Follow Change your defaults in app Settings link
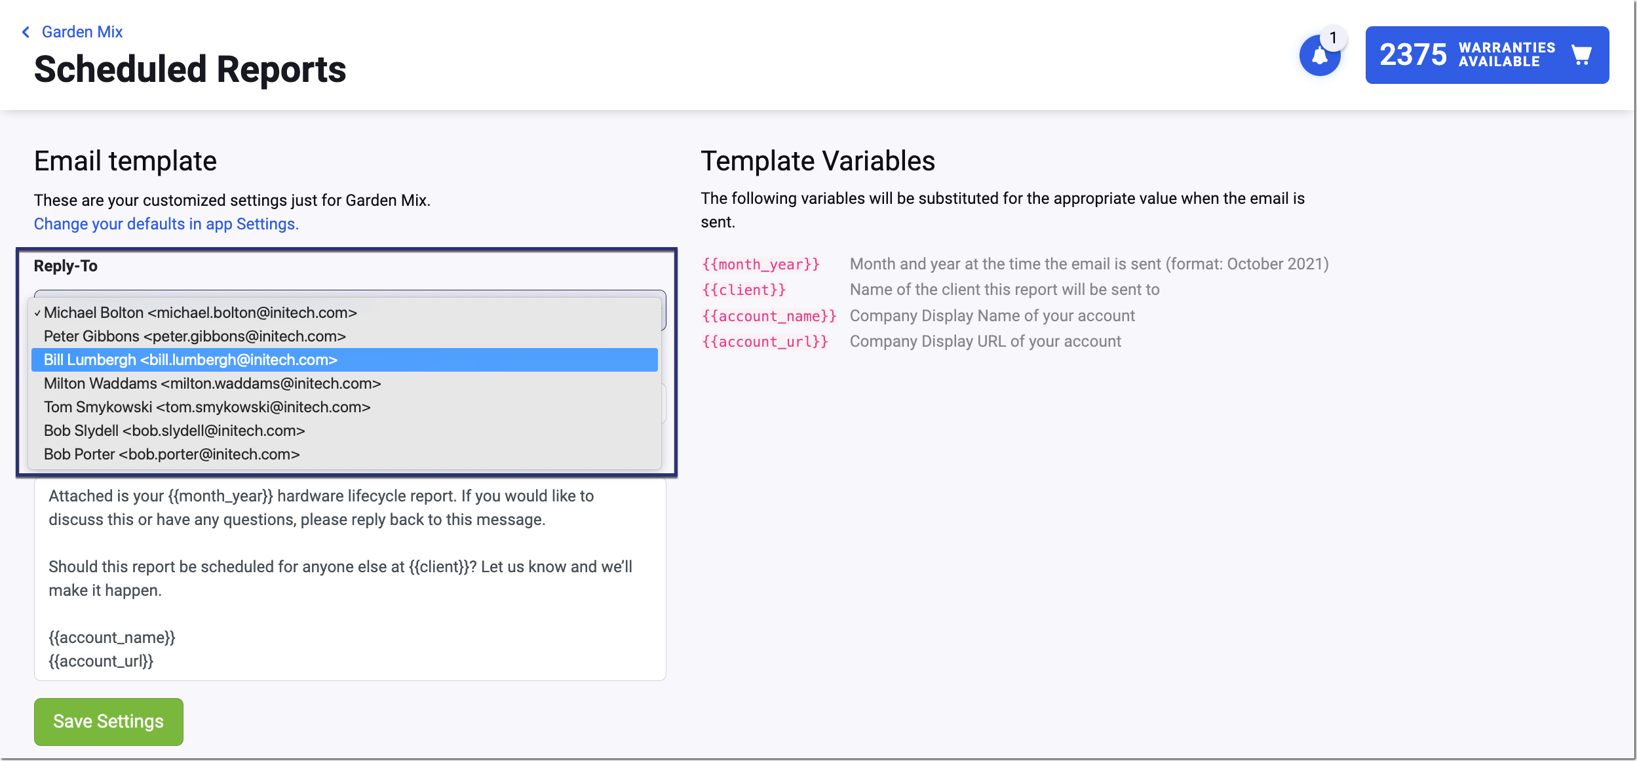Image resolution: width=1637 pixels, height=761 pixels. click(x=166, y=224)
